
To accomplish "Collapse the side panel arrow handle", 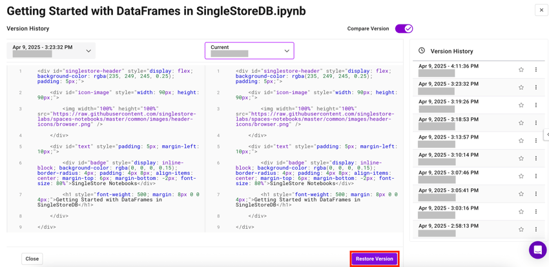I will point(546,135).
